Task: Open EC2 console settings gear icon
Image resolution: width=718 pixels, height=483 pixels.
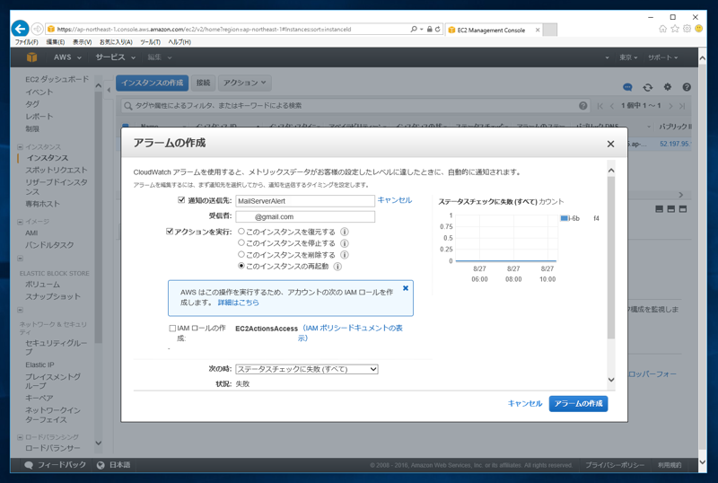Action: click(x=668, y=86)
